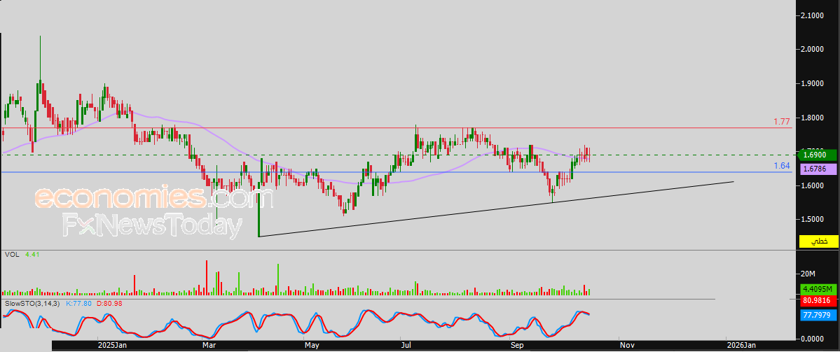Click the FxNewsToday watermark text
Screen dimensions: 840x352
(152, 226)
